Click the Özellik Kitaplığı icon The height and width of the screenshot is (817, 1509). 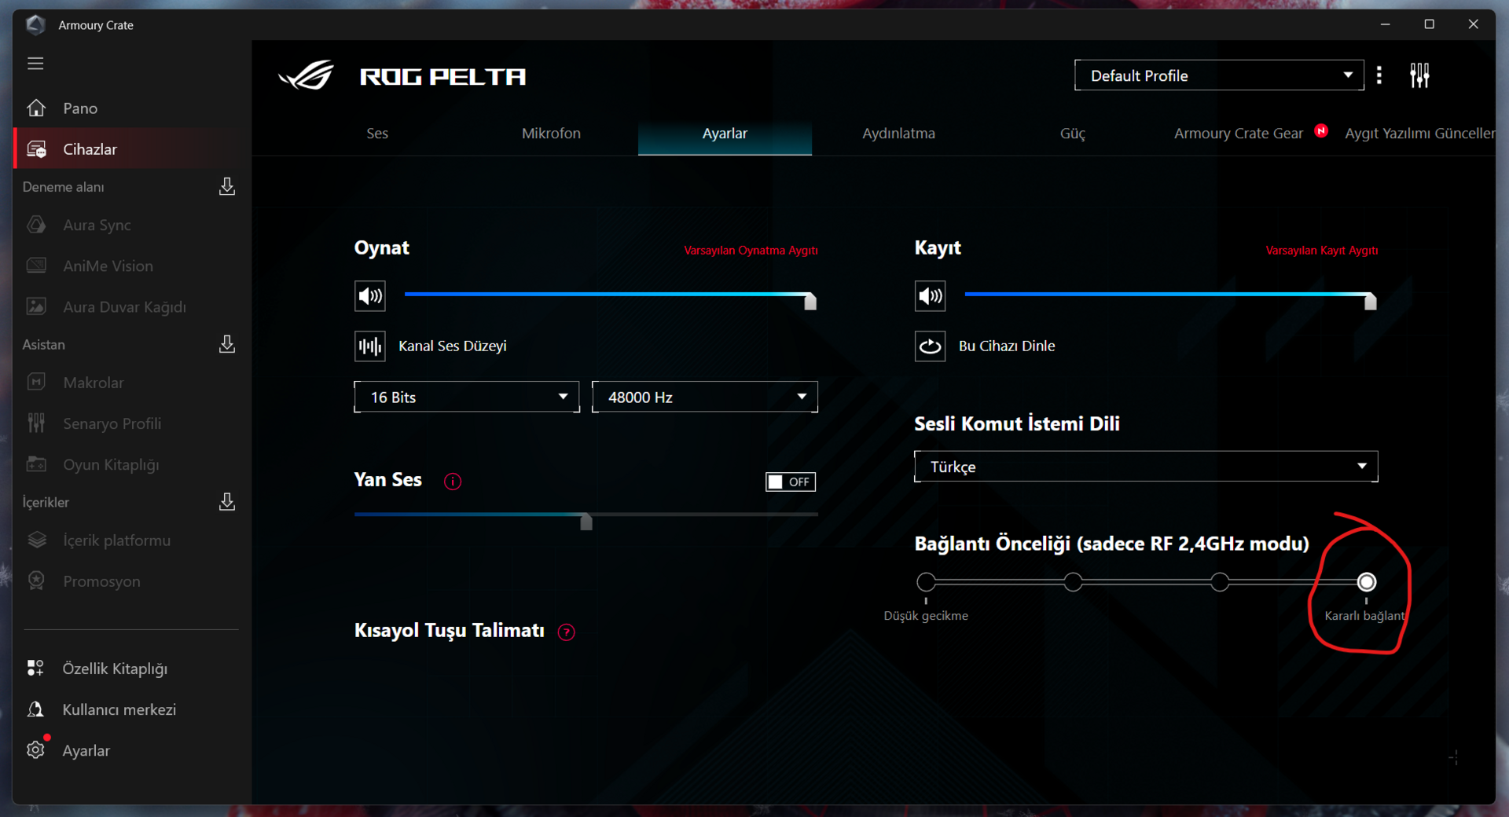(x=35, y=669)
